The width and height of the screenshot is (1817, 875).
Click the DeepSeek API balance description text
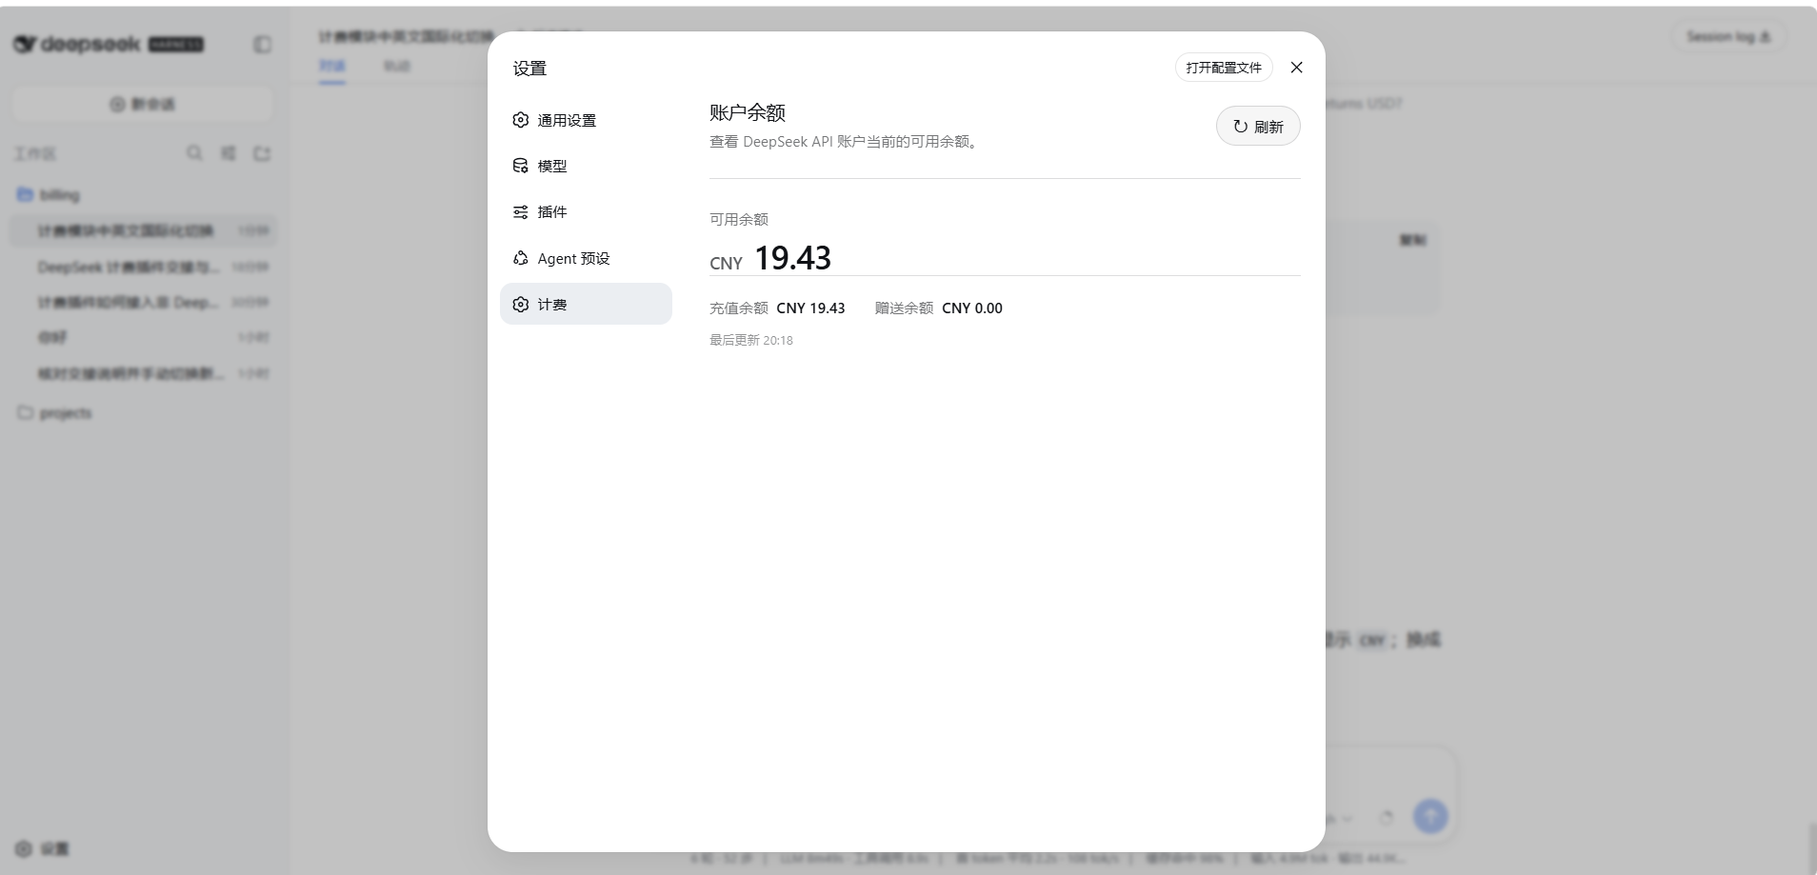(846, 142)
